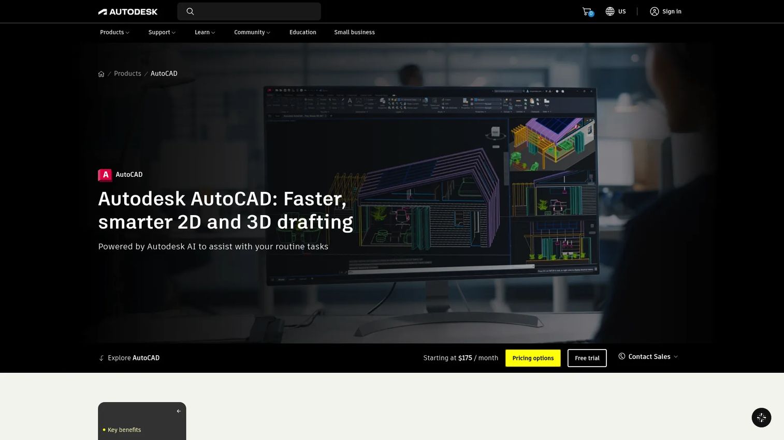Click the Pricing options button
Viewport: 784px width, 440px height.
tap(533, 358)
